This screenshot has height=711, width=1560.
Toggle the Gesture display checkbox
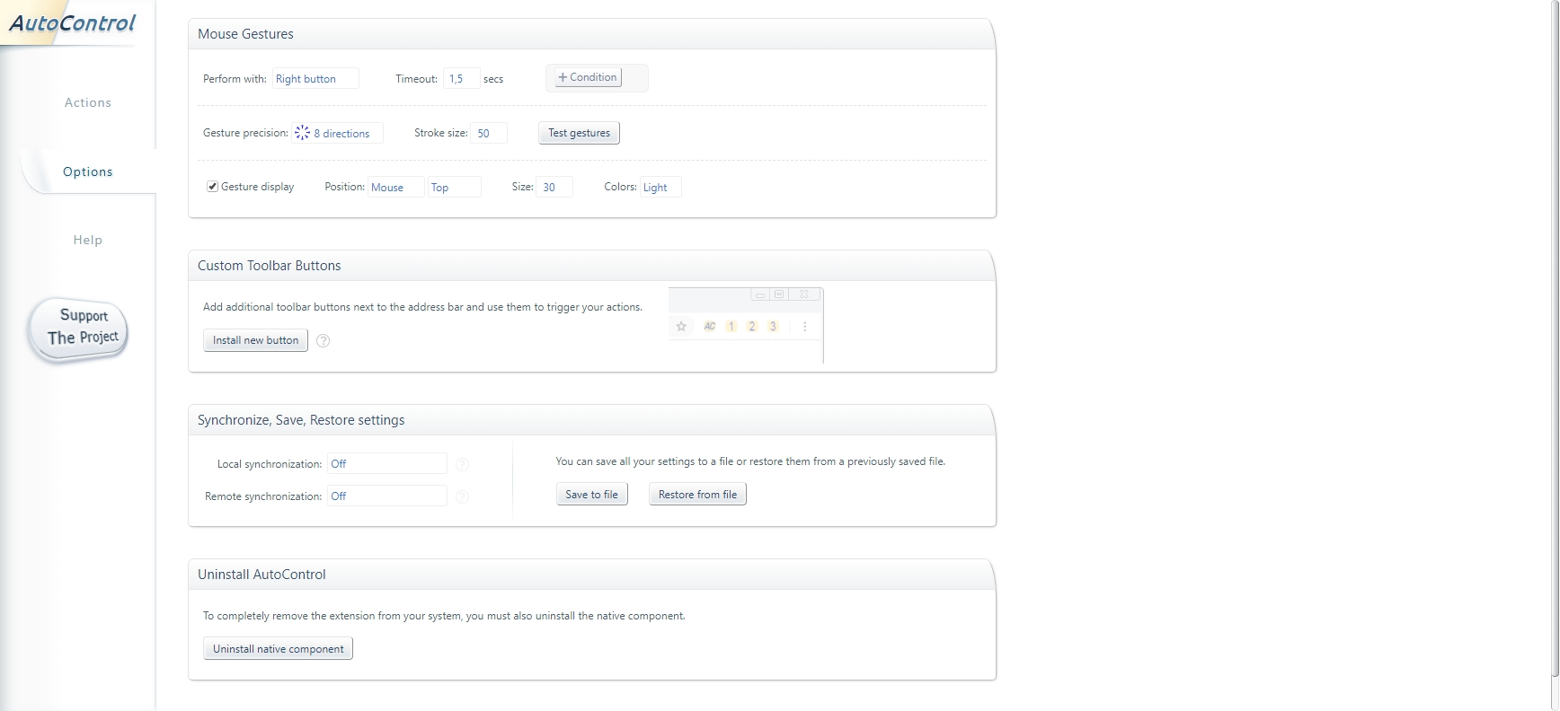[x=213, y=187]
